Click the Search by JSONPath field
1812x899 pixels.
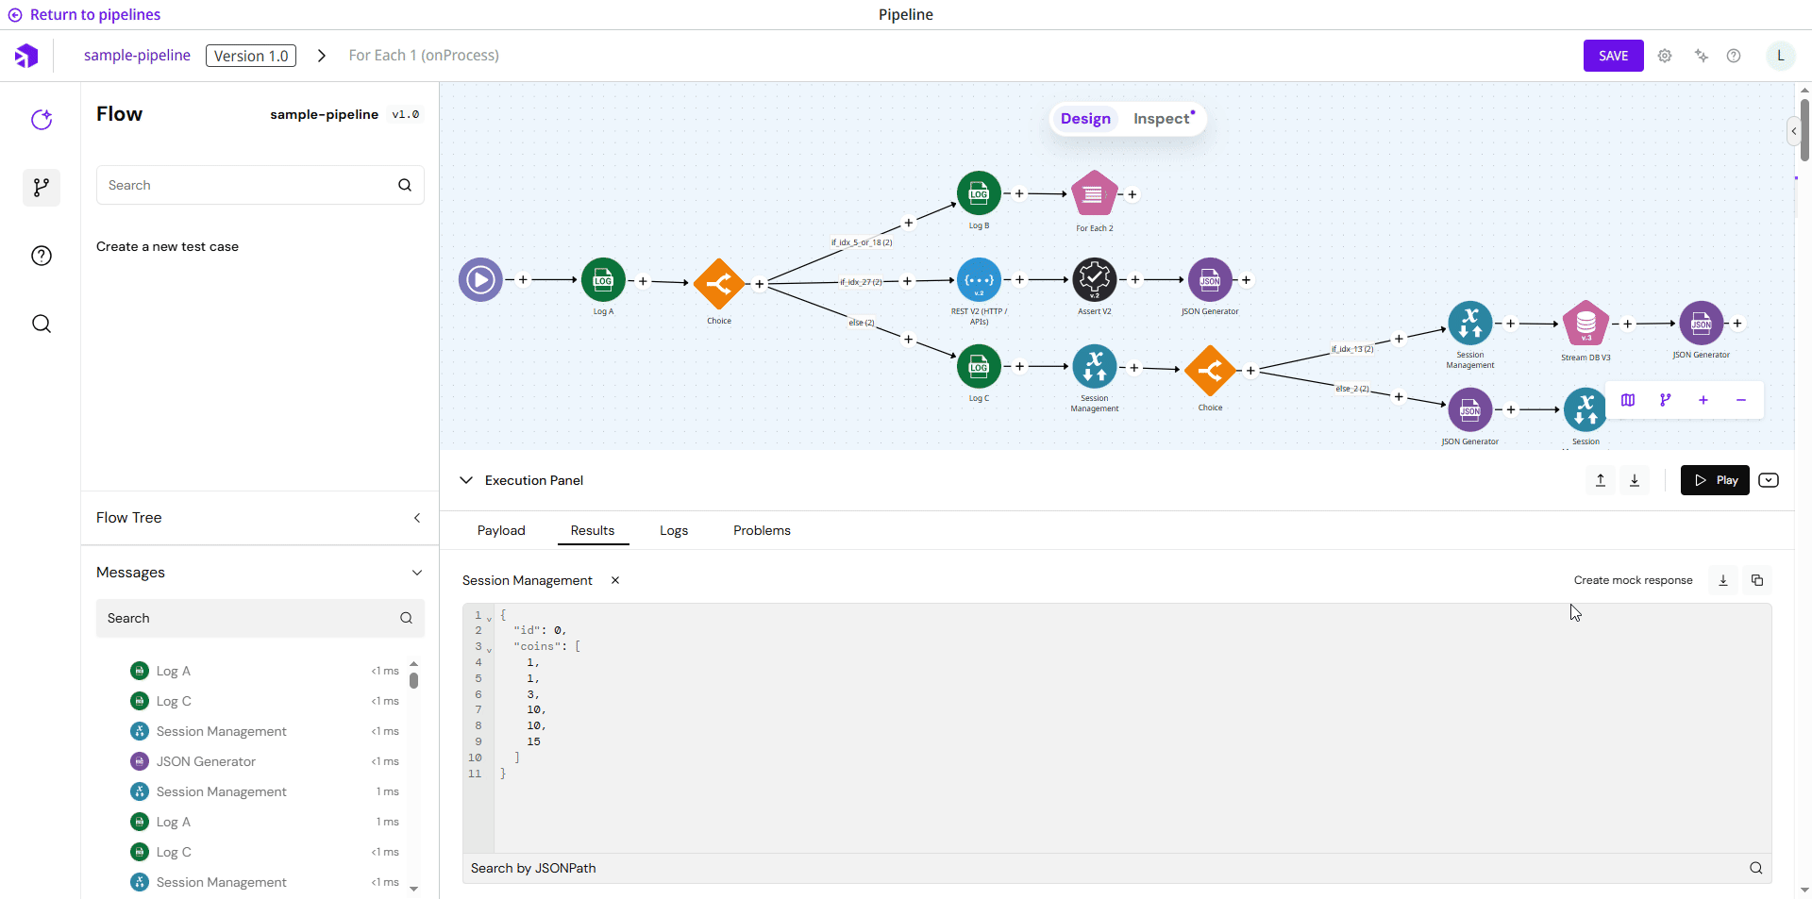coord(1104,868)
